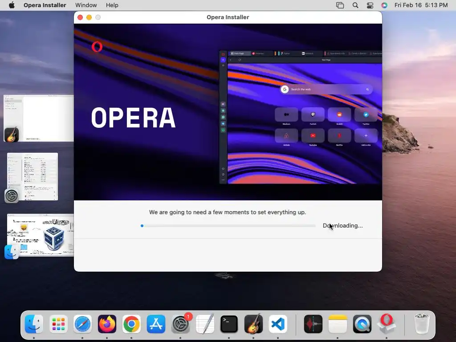
Task: Launch Safari from the Dock
Action: coord(82,324)
